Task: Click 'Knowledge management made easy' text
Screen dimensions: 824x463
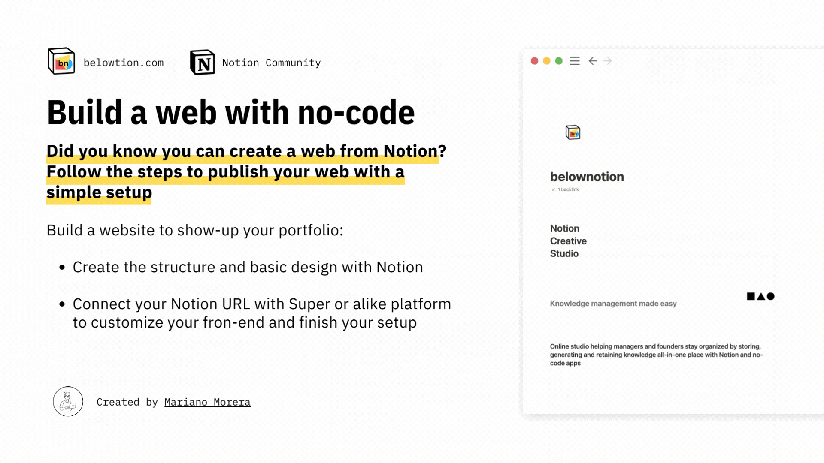Action: tap(613, 304)
